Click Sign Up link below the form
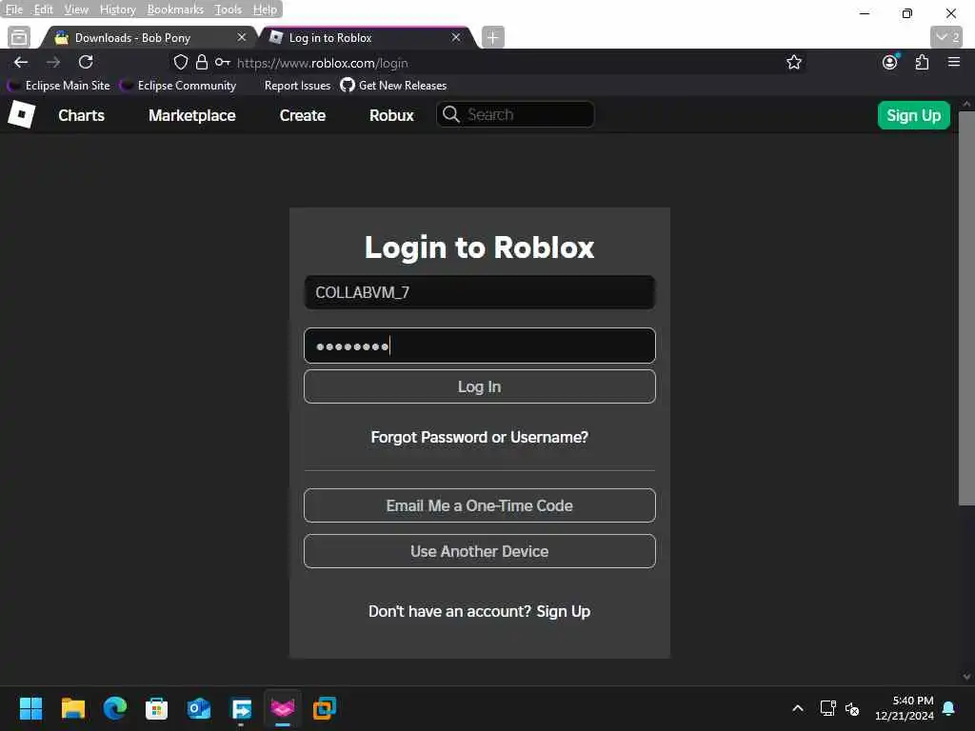The height and width of the screenshot is (731, 975). coord(564,611)
